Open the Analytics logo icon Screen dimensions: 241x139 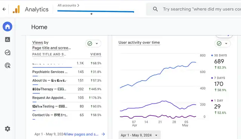16,9
